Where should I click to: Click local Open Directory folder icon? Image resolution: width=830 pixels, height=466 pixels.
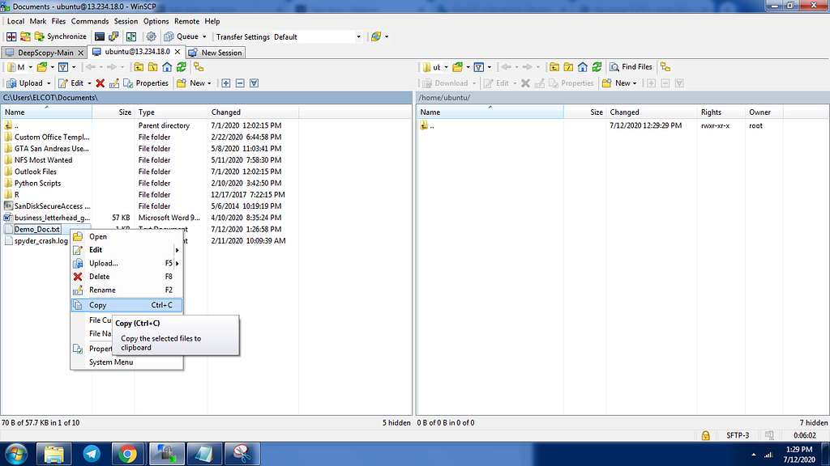[42, 67]
